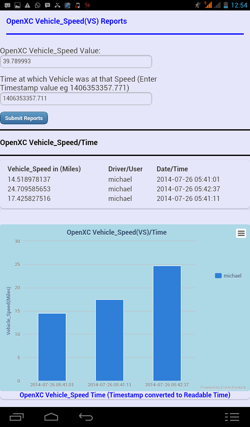Tap the muted sound status icon

point(198,5)
